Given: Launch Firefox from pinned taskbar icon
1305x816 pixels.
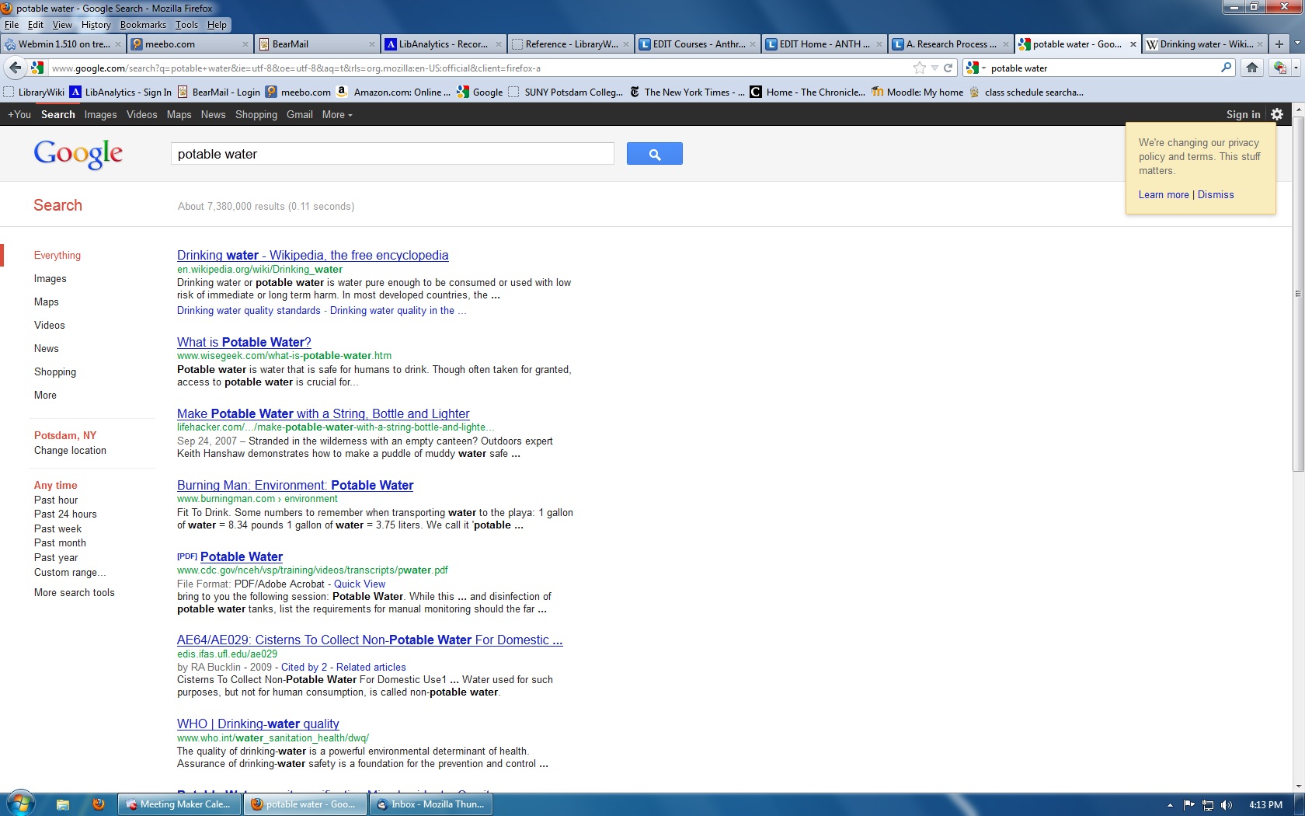Looking at the screenshot, I should pos(99,804).
